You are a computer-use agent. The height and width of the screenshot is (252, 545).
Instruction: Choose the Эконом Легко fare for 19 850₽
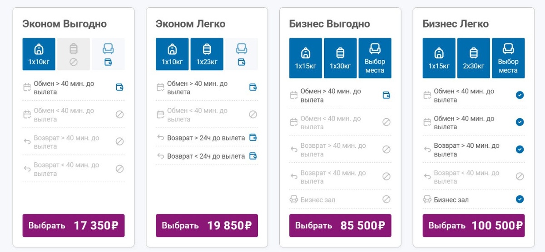(x=207, y=226)
